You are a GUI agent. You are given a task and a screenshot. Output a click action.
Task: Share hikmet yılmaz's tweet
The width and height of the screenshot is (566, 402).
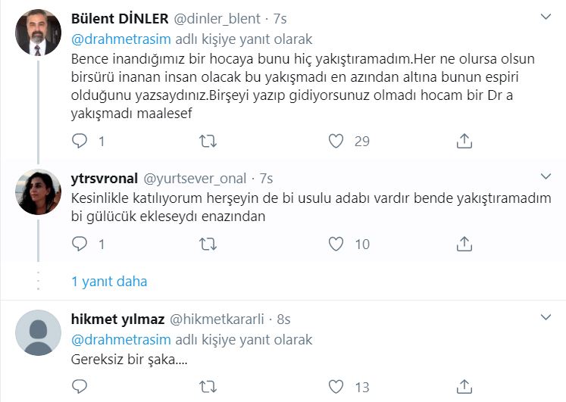point(464,387)
